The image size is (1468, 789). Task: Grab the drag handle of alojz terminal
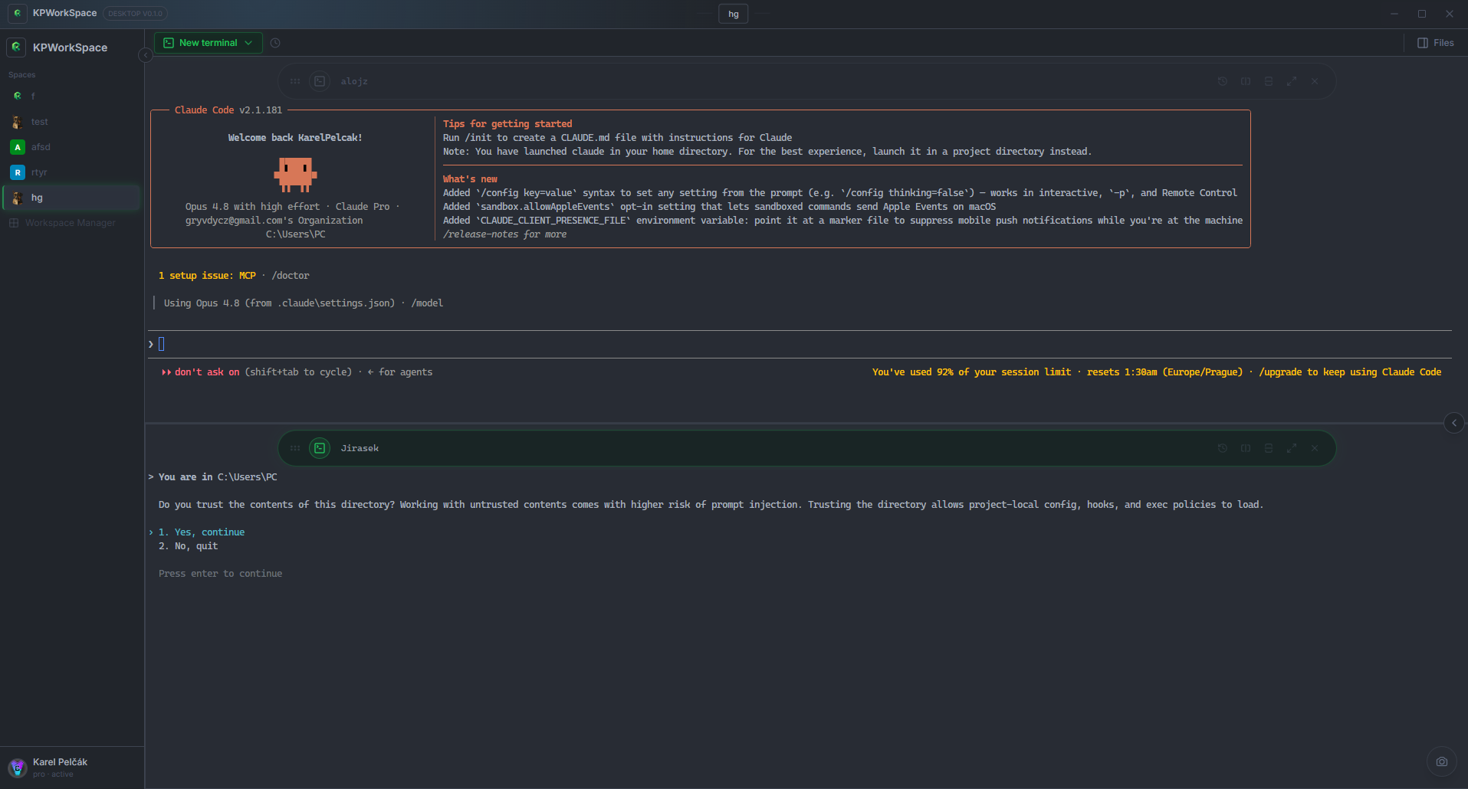click(x=295, y=81)
